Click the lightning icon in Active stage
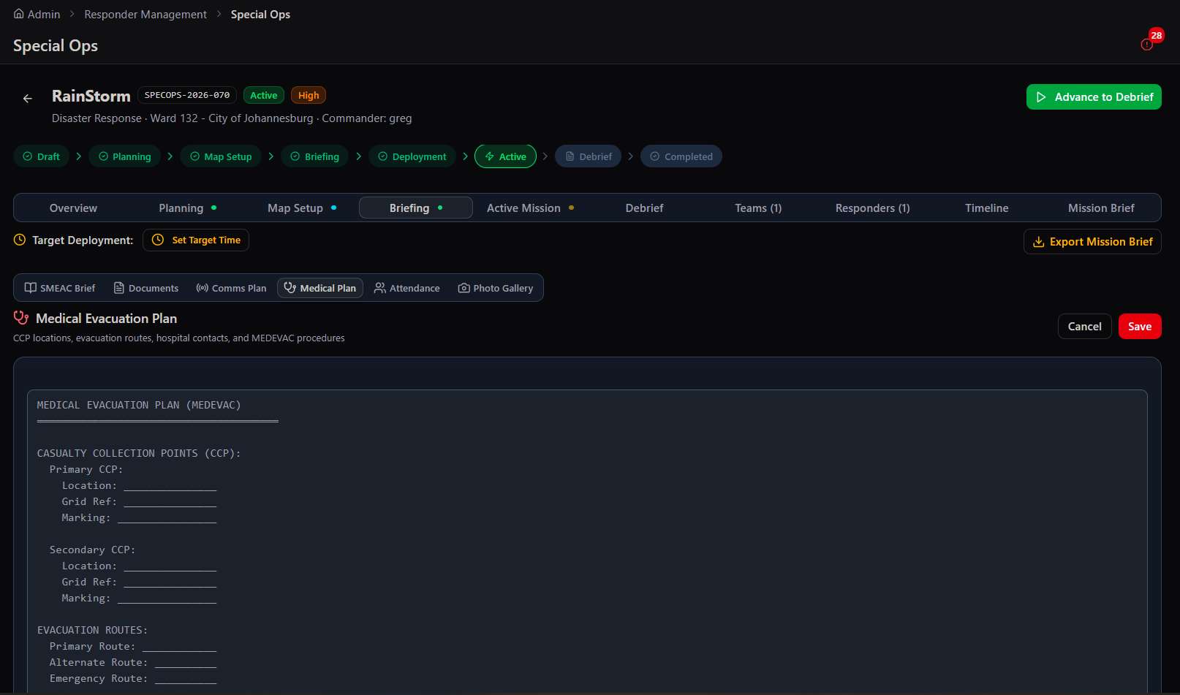This screenshot has height=695, width=1180. (490, 156)
